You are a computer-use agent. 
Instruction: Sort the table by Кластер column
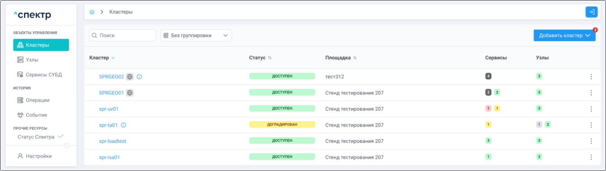[113, 58]
